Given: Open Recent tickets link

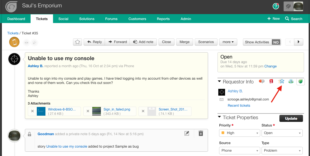Looking at the screenshot, I should 239,106.
